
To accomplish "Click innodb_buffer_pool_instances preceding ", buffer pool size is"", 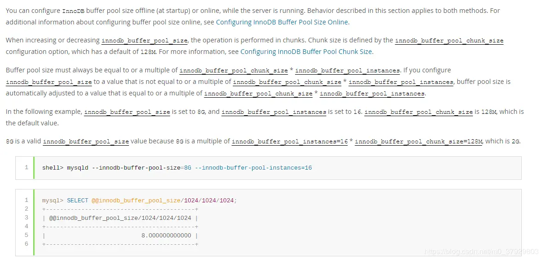I will 401,82.
